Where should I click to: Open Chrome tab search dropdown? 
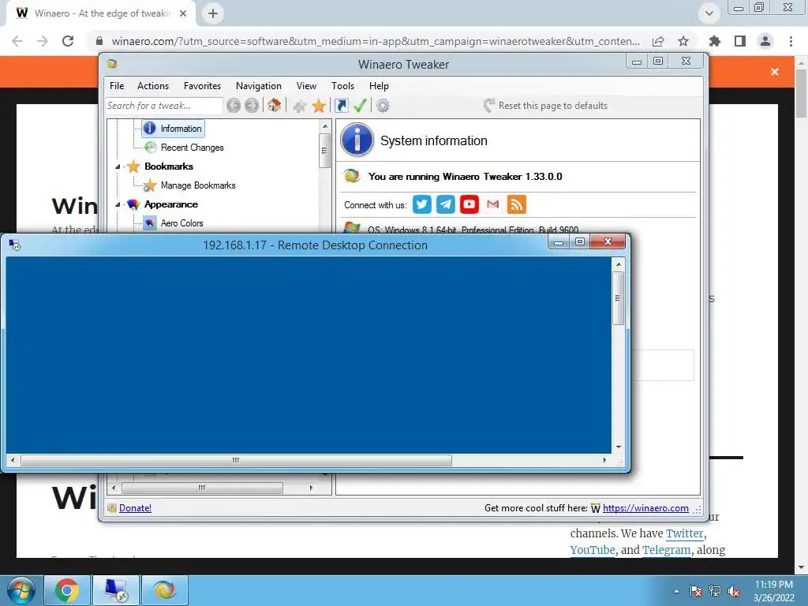coord(709,13)
